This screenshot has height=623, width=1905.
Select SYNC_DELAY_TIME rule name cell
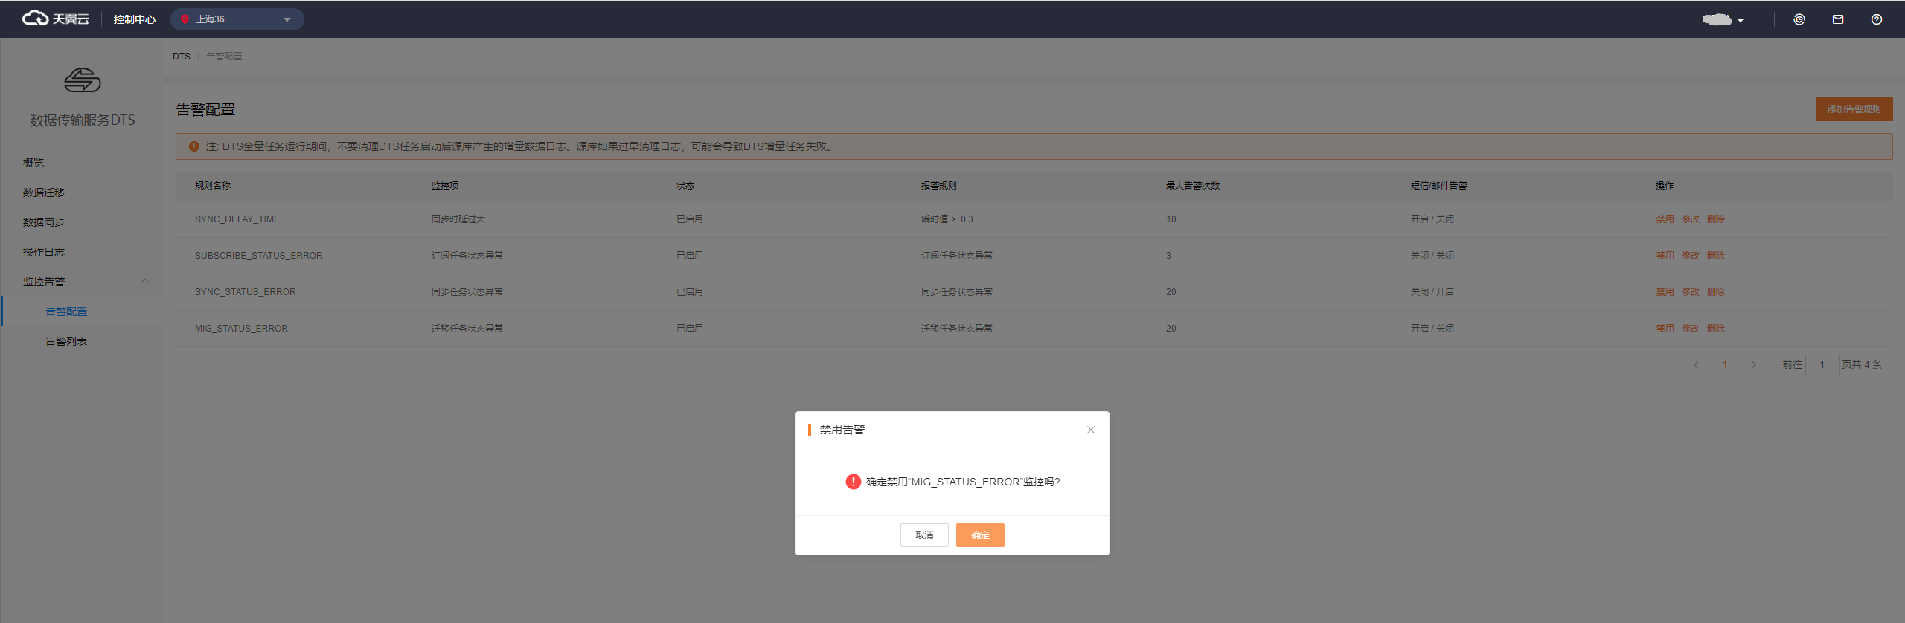click(237, 219)
